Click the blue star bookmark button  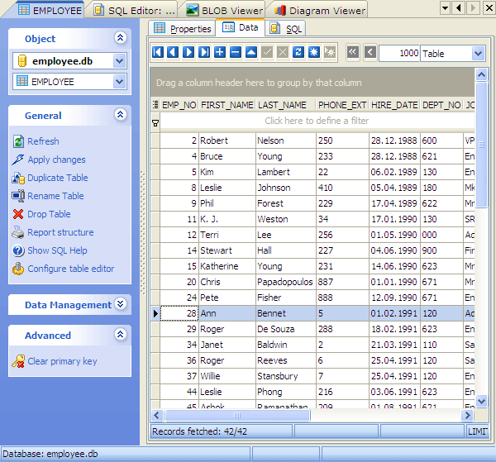(x=314, y=52)
